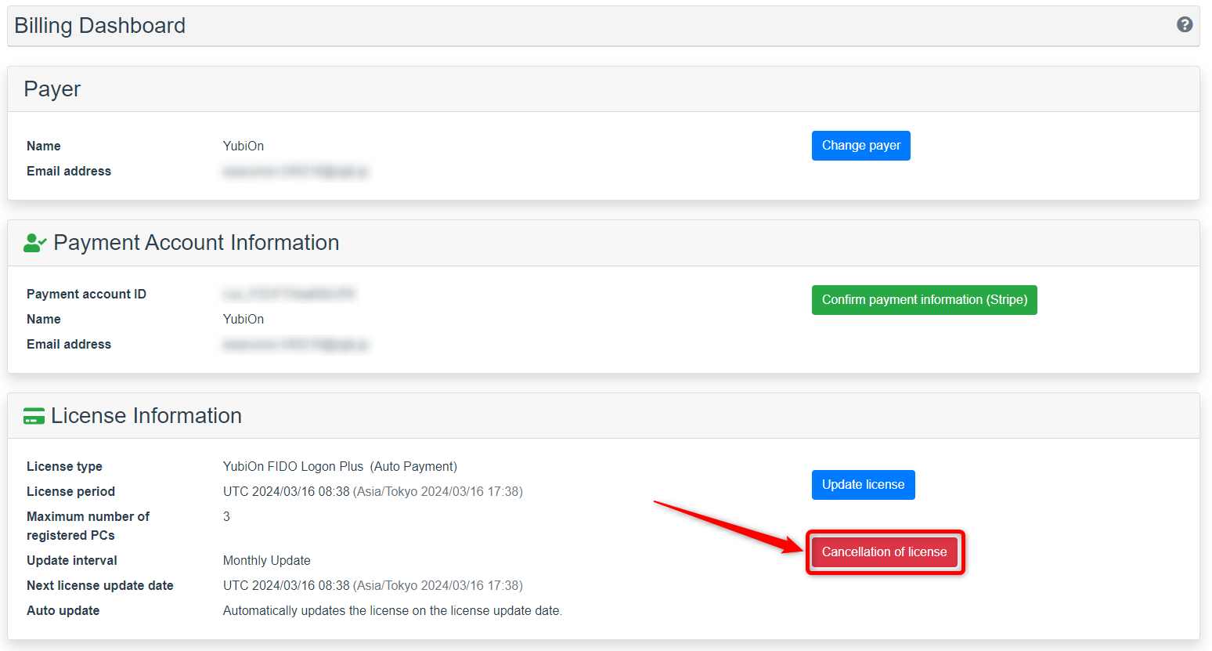The width and height of the screenshot is (1212, 651).
Task: Click the Payer section heading
Action: pos(52,89)
